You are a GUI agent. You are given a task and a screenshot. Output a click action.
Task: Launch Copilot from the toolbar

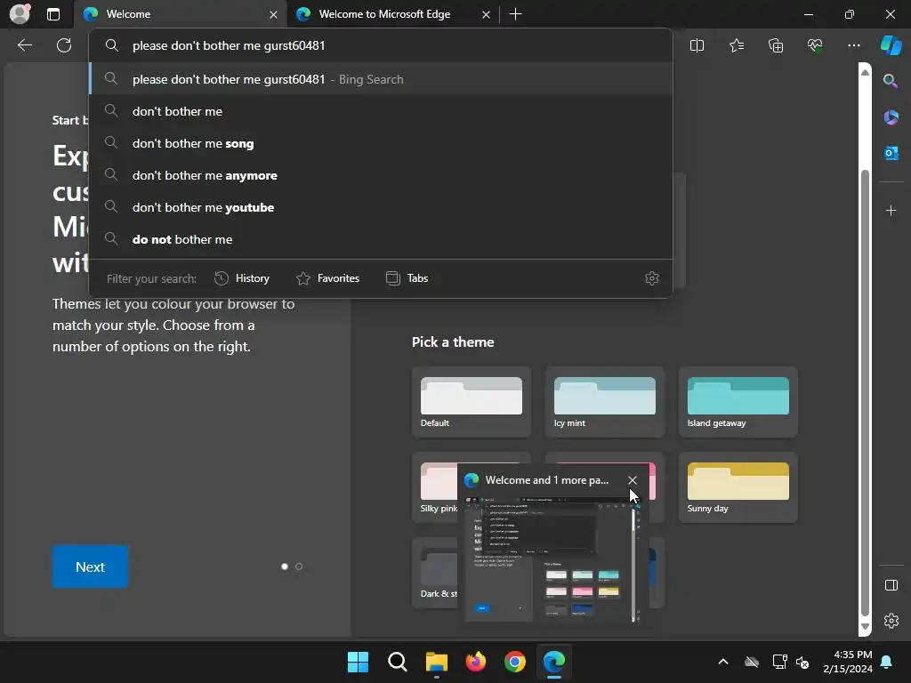pyautogui.click(x=891, y=45)
